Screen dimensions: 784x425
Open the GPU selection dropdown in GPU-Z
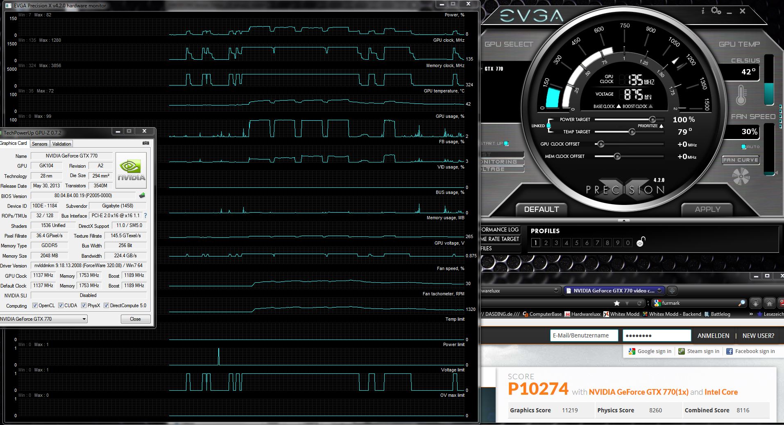[43, 319]
